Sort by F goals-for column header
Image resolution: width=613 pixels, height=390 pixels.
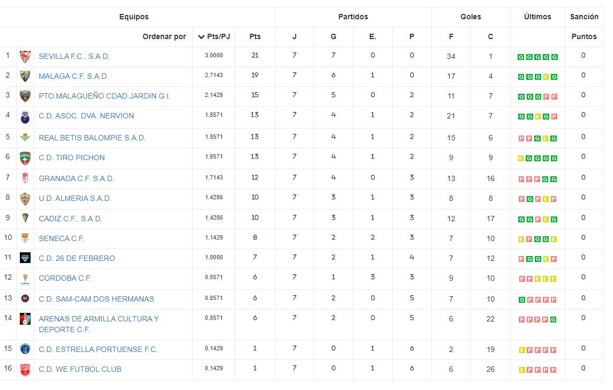click(451, 37)
